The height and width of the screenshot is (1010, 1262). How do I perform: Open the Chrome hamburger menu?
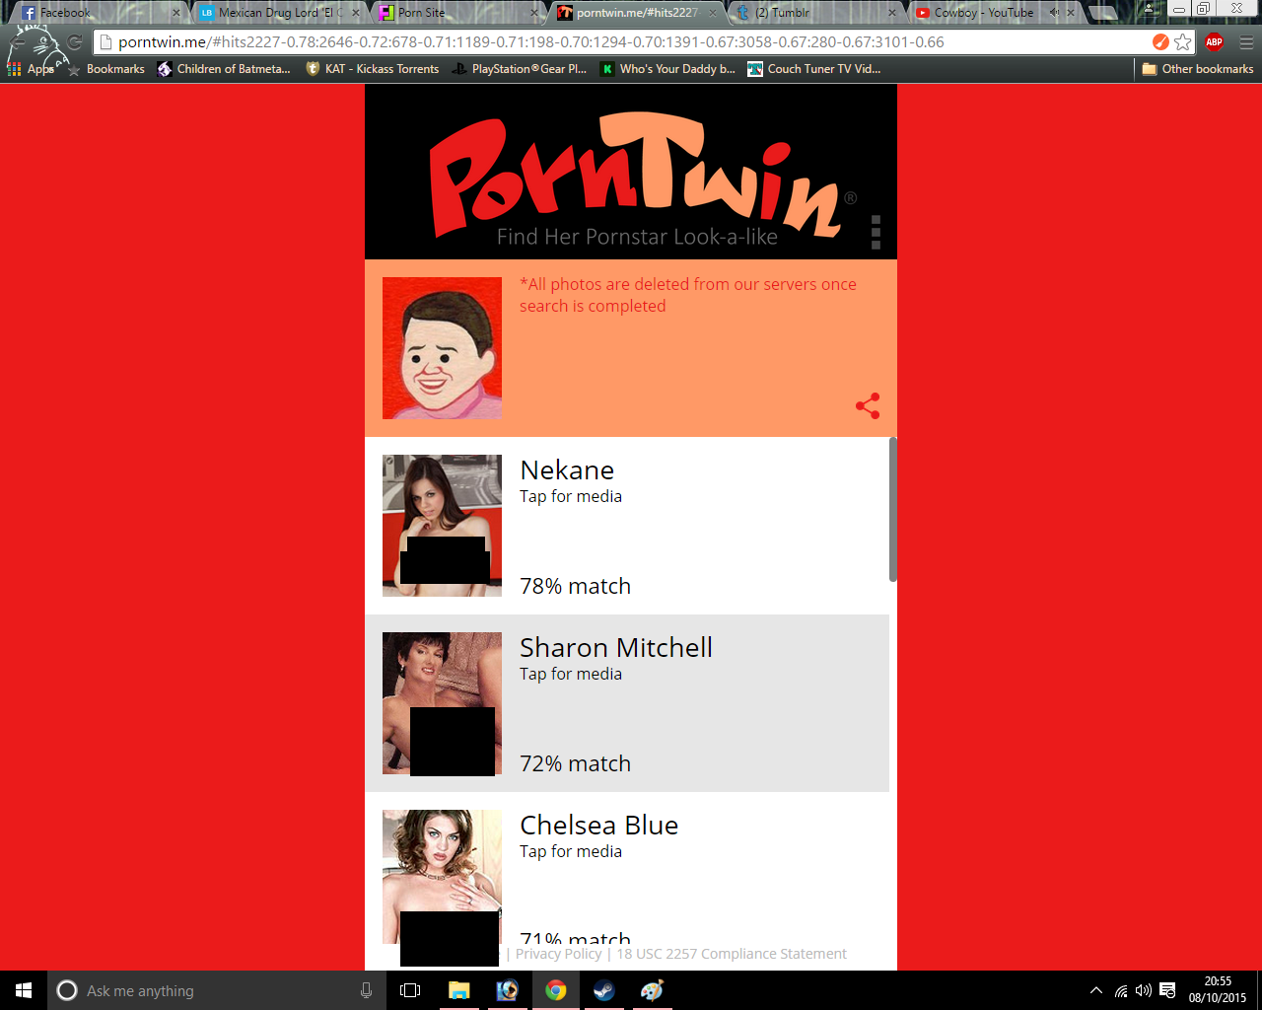click(x=1245, y=42)
